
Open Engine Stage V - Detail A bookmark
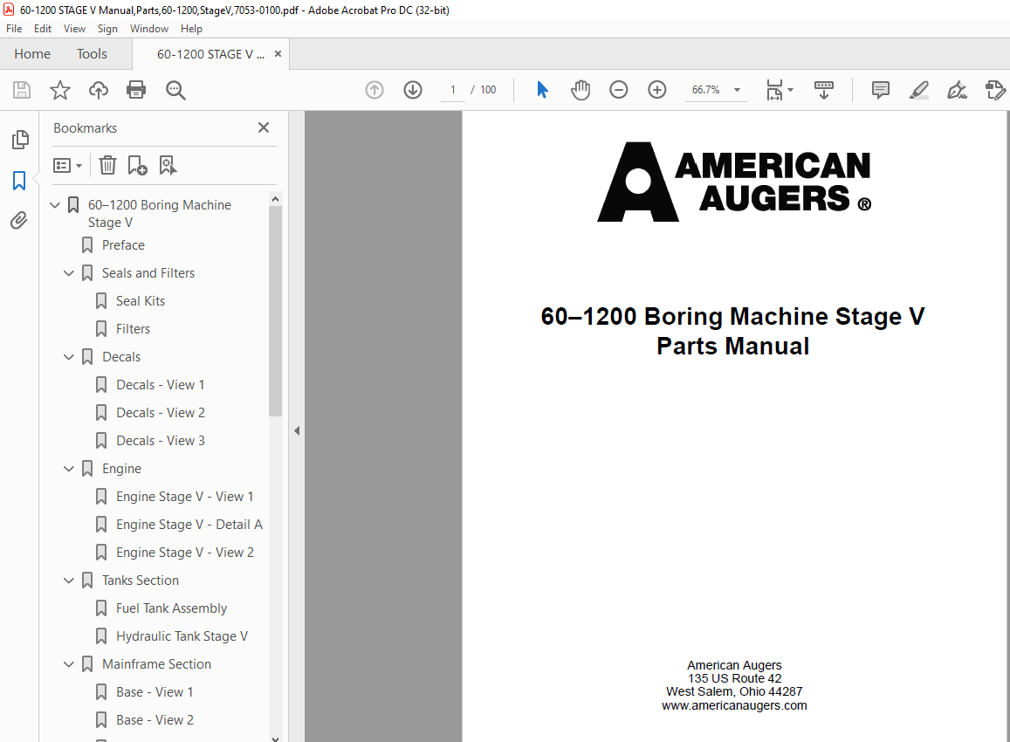coord(189,525)
